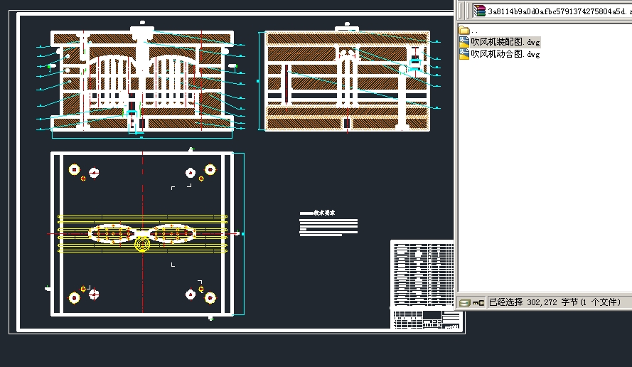Click the parts list table in the drawing
Screen dimensions: 632x367
click(x=422, y=274)
